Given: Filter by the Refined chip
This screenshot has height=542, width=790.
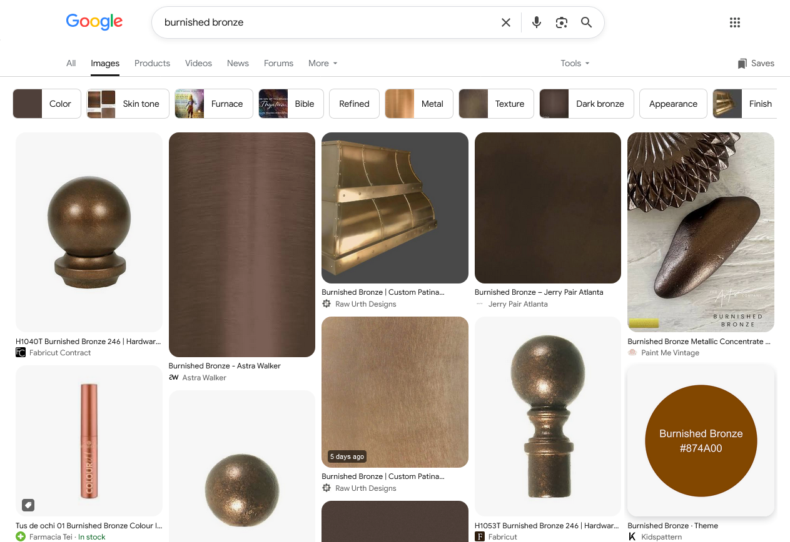Looking at the screenshot, I should [x=354, y=104].
